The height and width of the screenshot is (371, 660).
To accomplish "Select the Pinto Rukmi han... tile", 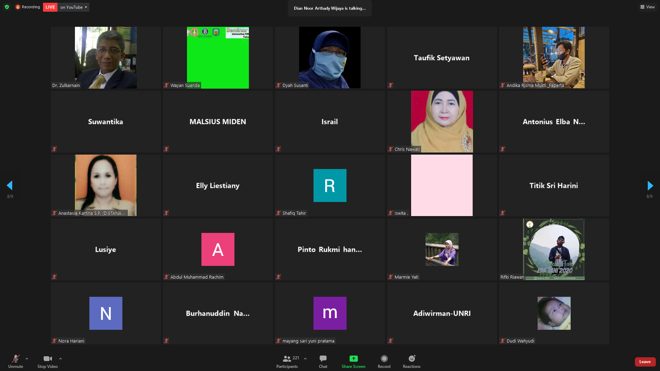I will coord(330,249).
